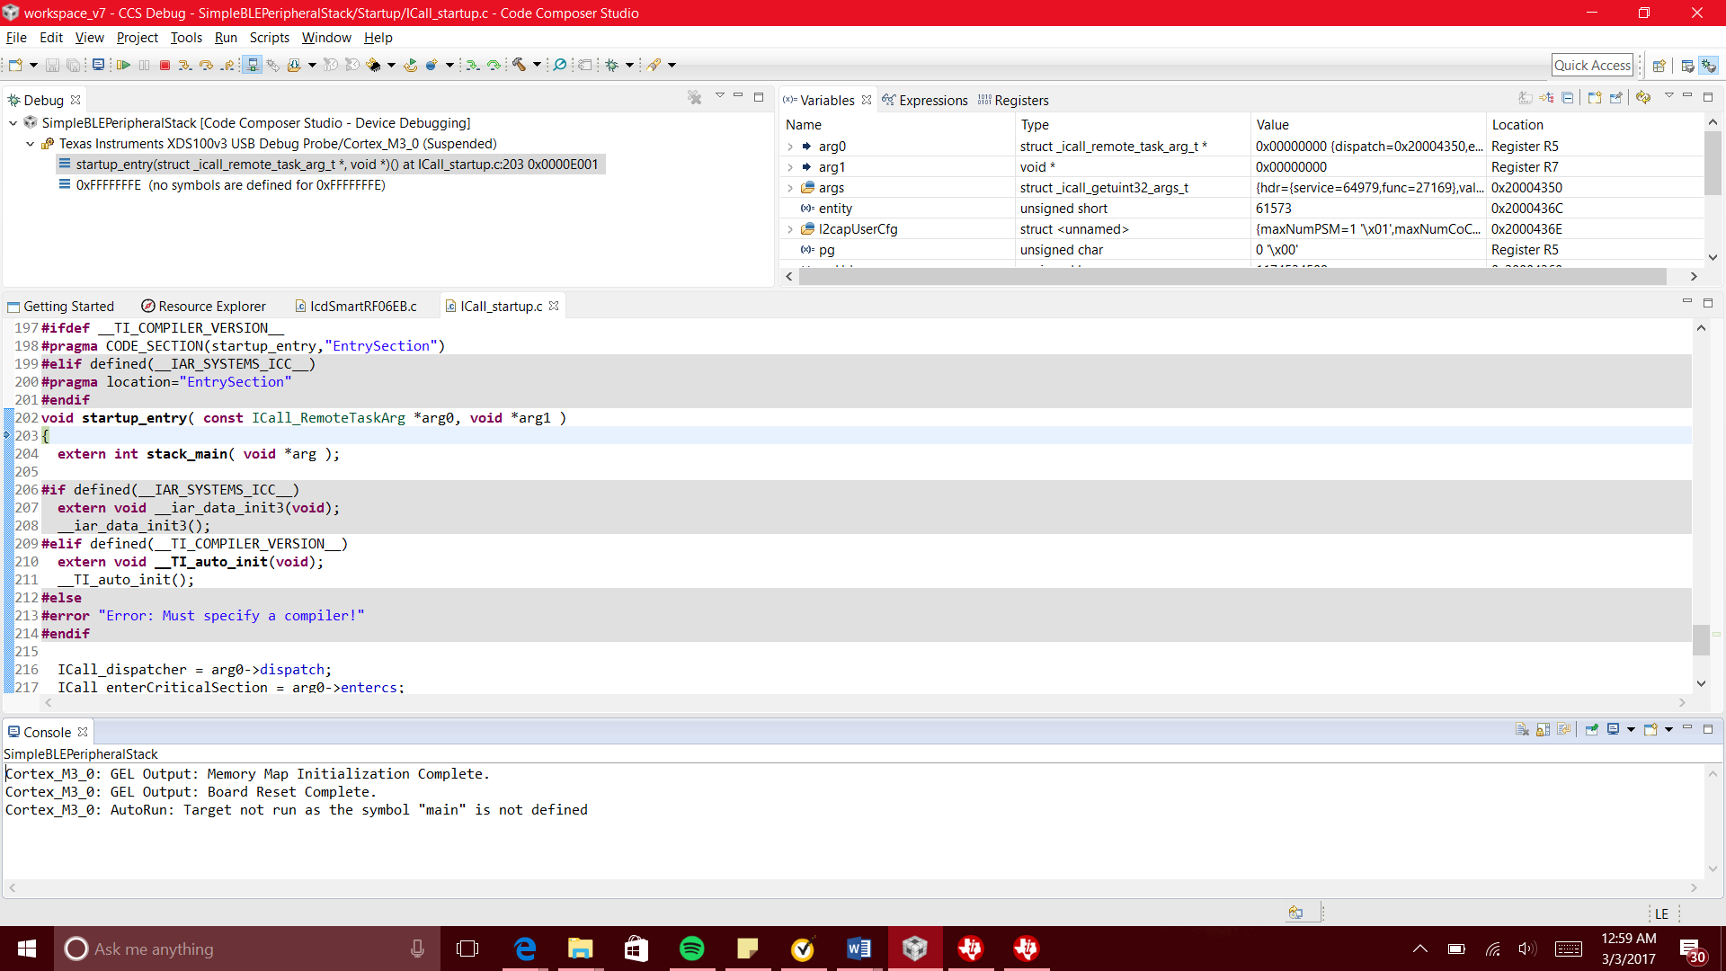Viewport: 1726px width, 971px height.
Task: Click the Step Into icon
Action: 184,65
